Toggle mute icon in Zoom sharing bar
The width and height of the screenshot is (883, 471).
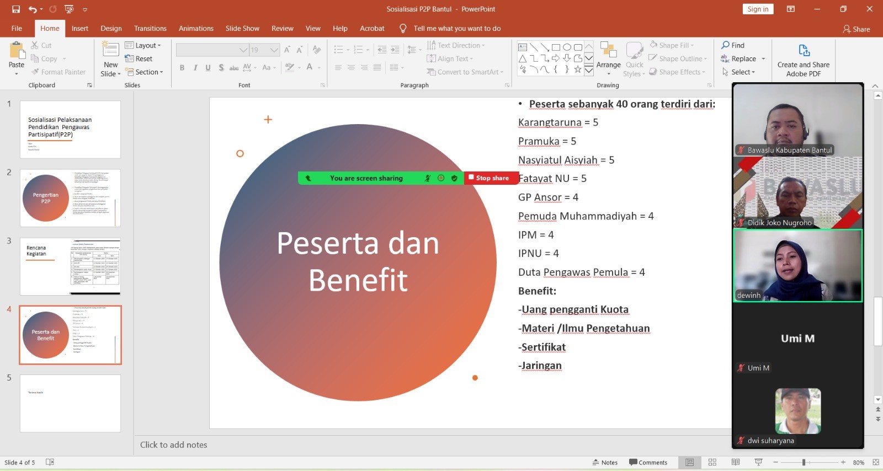point(427,178)
